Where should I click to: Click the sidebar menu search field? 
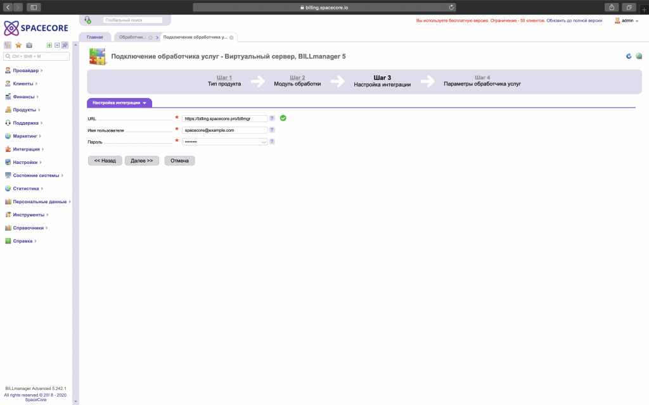pos(36,56)
